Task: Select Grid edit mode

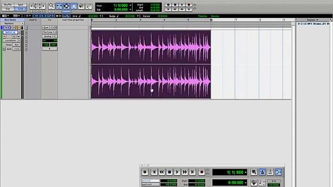Action: tap(20, 9)
